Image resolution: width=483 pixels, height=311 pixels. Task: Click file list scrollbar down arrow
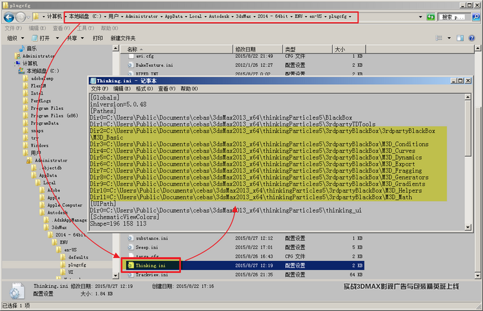click(x=477, y=276)
